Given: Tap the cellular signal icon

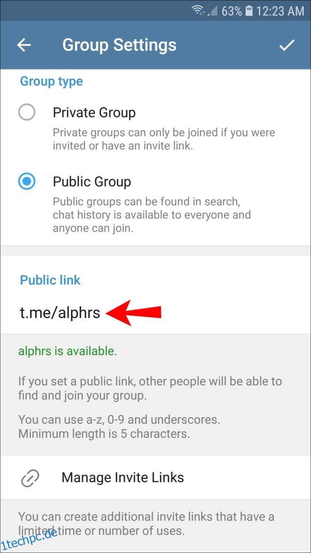Looking at the screenshot, I should (211, 10).
